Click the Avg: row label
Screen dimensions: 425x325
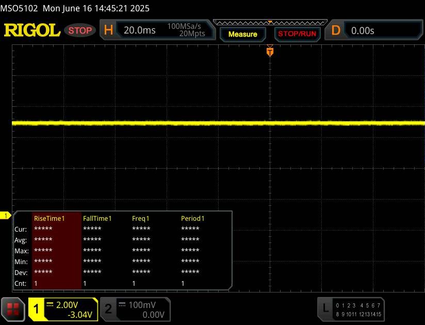21,240
